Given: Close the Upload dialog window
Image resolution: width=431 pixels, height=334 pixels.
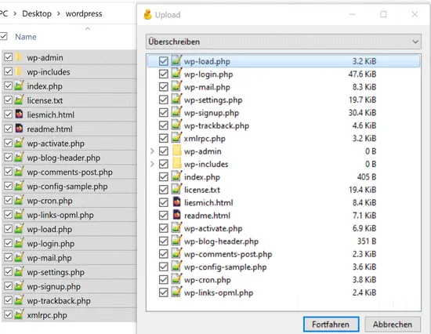Looking at the screenshot, I should tap(415, 14).
